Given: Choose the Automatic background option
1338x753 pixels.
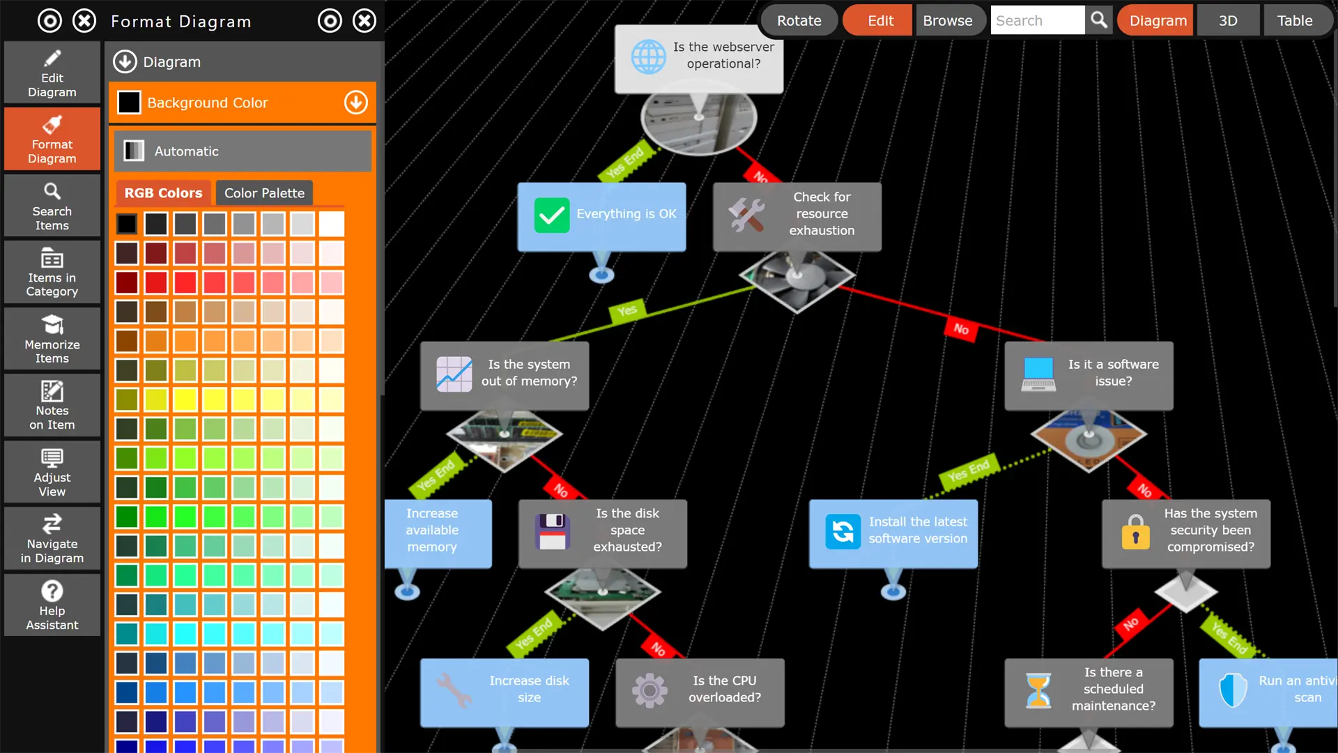Looking at the screenshot, I should (243, 151).
